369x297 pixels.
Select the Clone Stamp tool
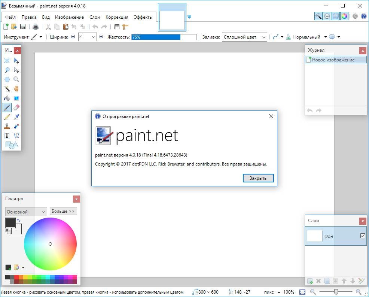point(7,126)
